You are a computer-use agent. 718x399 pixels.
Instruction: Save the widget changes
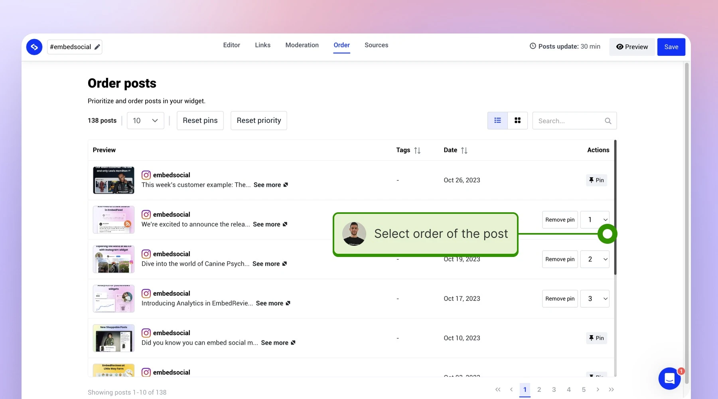pos(671,47)
